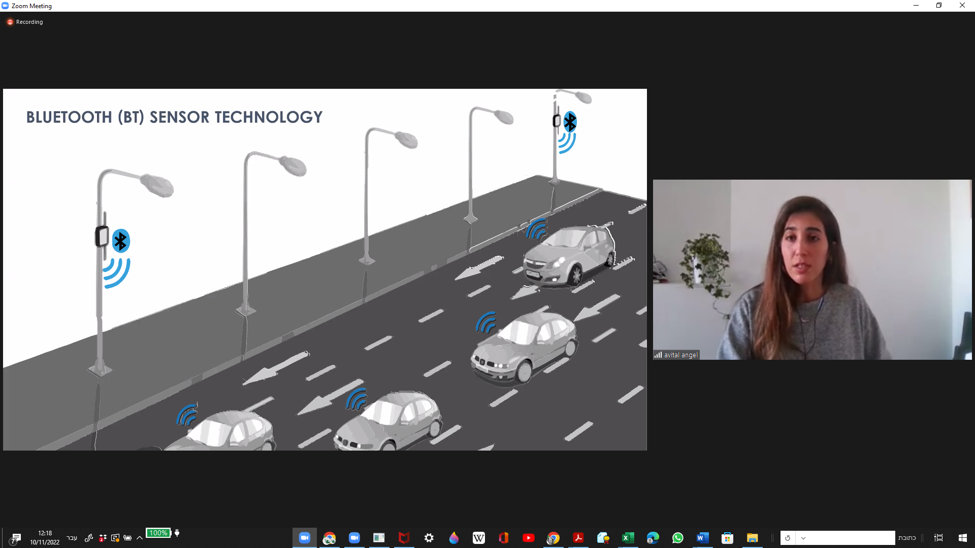Screen dimensions: 975x548
Task: Click the avital angel video thumbnail
Action: [812, 269]
